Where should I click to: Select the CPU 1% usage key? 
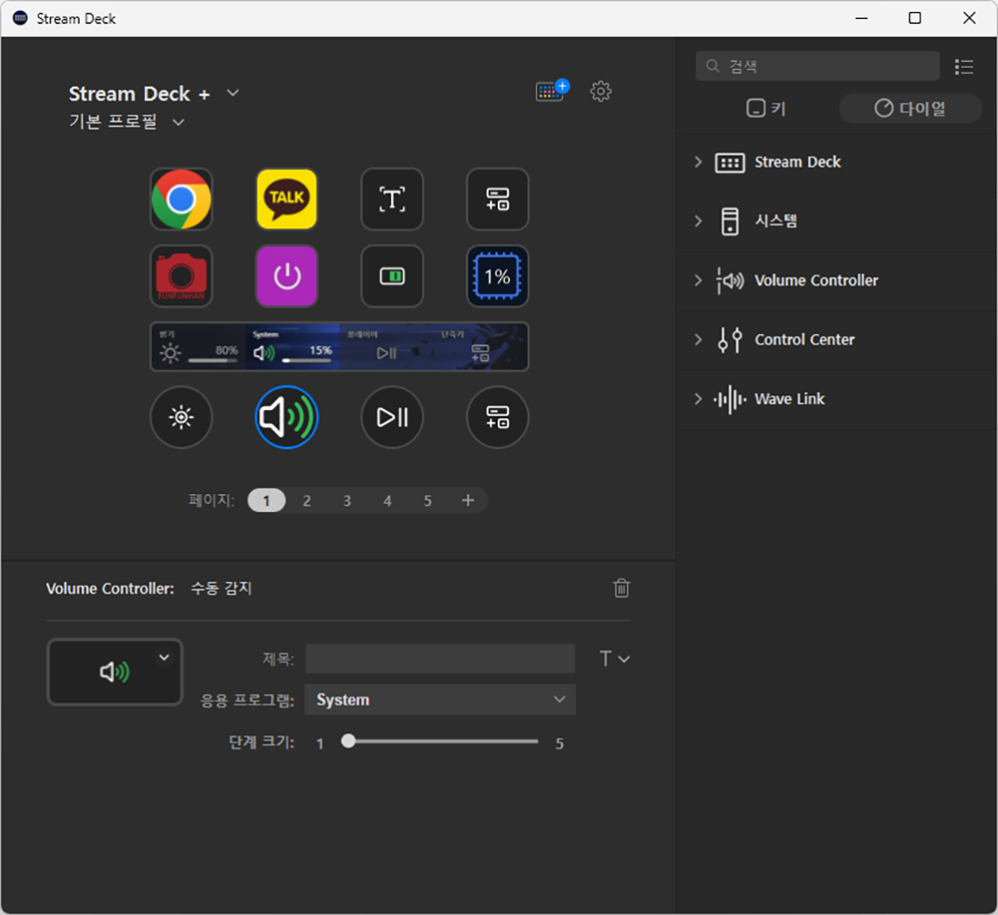pyautogui.click(x=498, y=276)
